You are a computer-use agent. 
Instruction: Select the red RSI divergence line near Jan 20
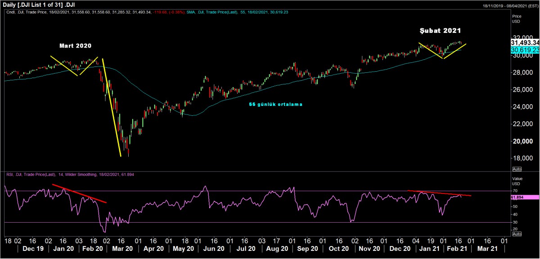pyautogui.click(x=80, y=193)
